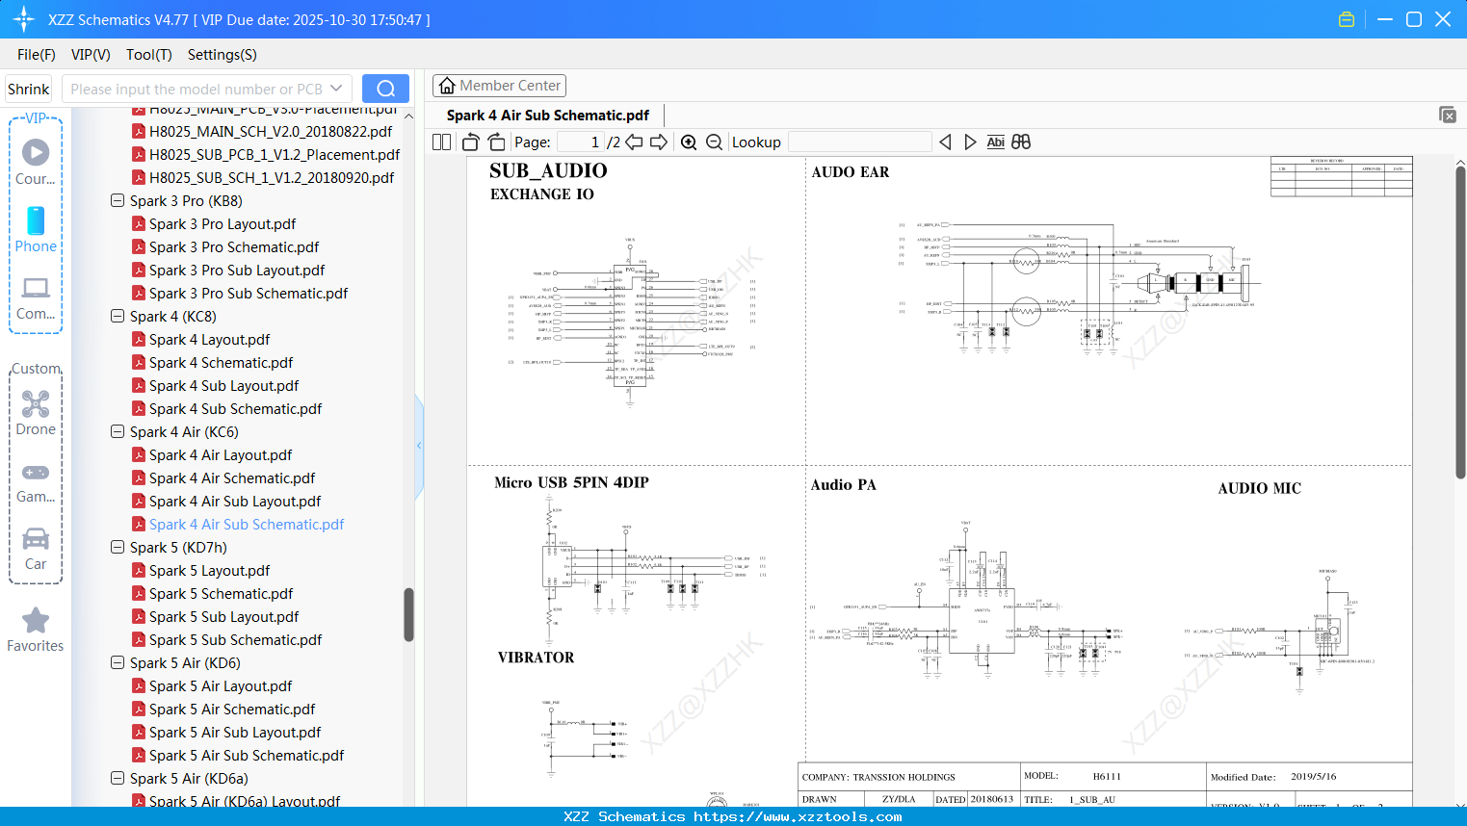
Task: Open the Car schematics category
Action: coord(36,549)
